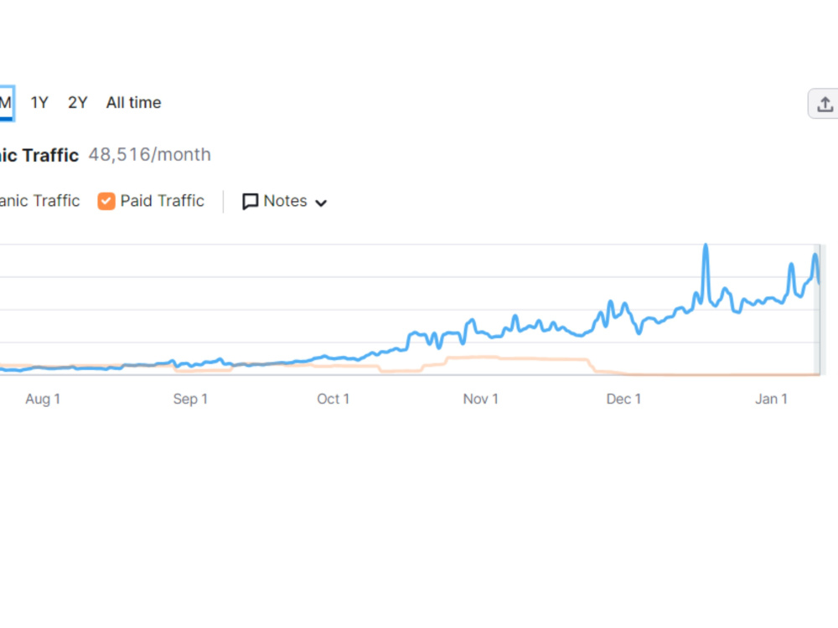Choose the All time range
The height and width of the screenshot is (628, 838).
[133, 102]
